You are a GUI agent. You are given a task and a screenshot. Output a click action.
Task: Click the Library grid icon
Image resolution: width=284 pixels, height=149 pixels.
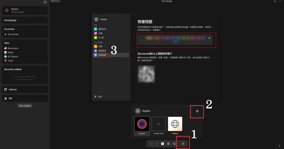(6, 89)
